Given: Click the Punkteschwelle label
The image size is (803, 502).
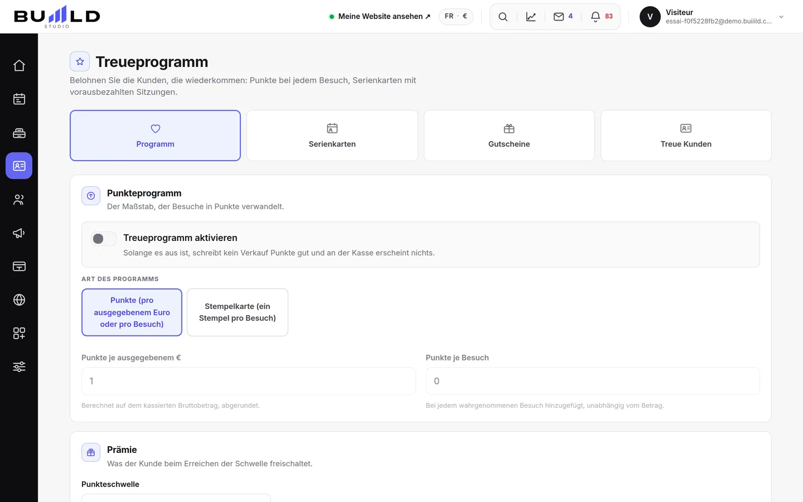Looking at the screenshot, I should tap(110, 484).
